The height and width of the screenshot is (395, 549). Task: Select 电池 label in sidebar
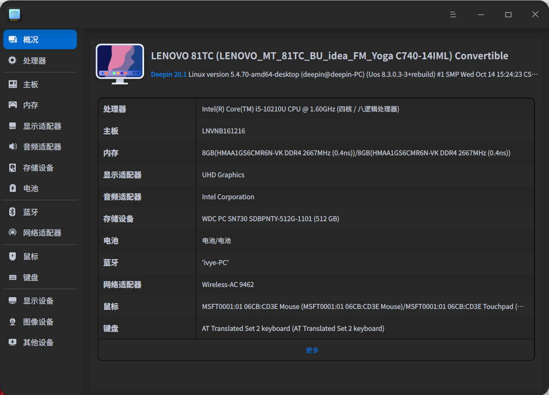click(x=31, y=188)
